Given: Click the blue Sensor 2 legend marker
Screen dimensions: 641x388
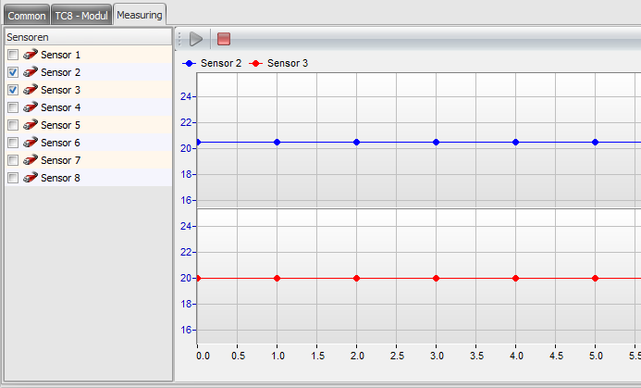Looking at the screenshot, I should [189, 64].
